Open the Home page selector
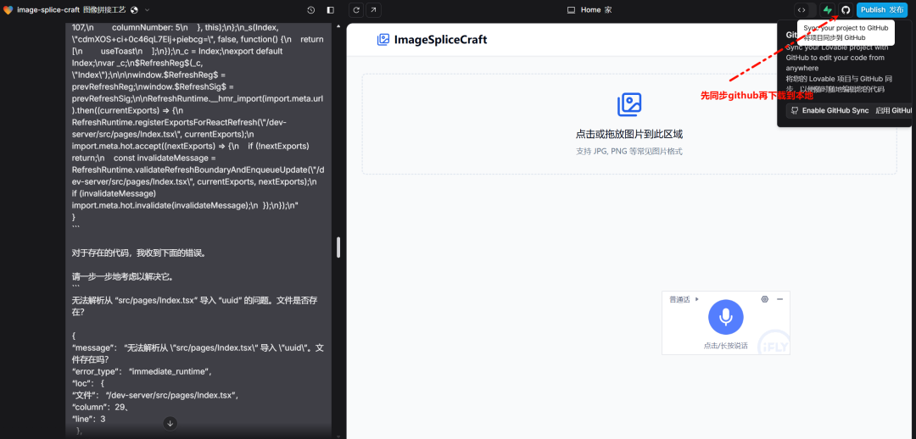The image size is (916, 439). 589,10
